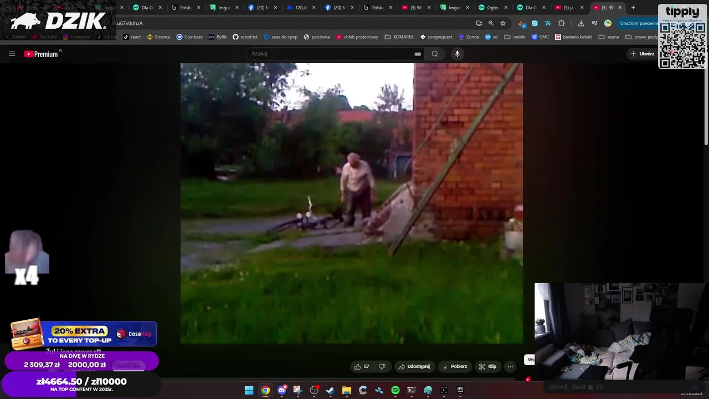Switch to the '120,4' tab
This screenshot has height=399, width=709.
[302, 8]
